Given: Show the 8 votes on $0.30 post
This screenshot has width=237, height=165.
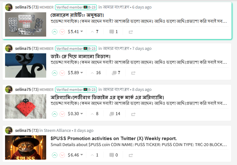Looking at the screenshot, I should [x=95, y=114].
